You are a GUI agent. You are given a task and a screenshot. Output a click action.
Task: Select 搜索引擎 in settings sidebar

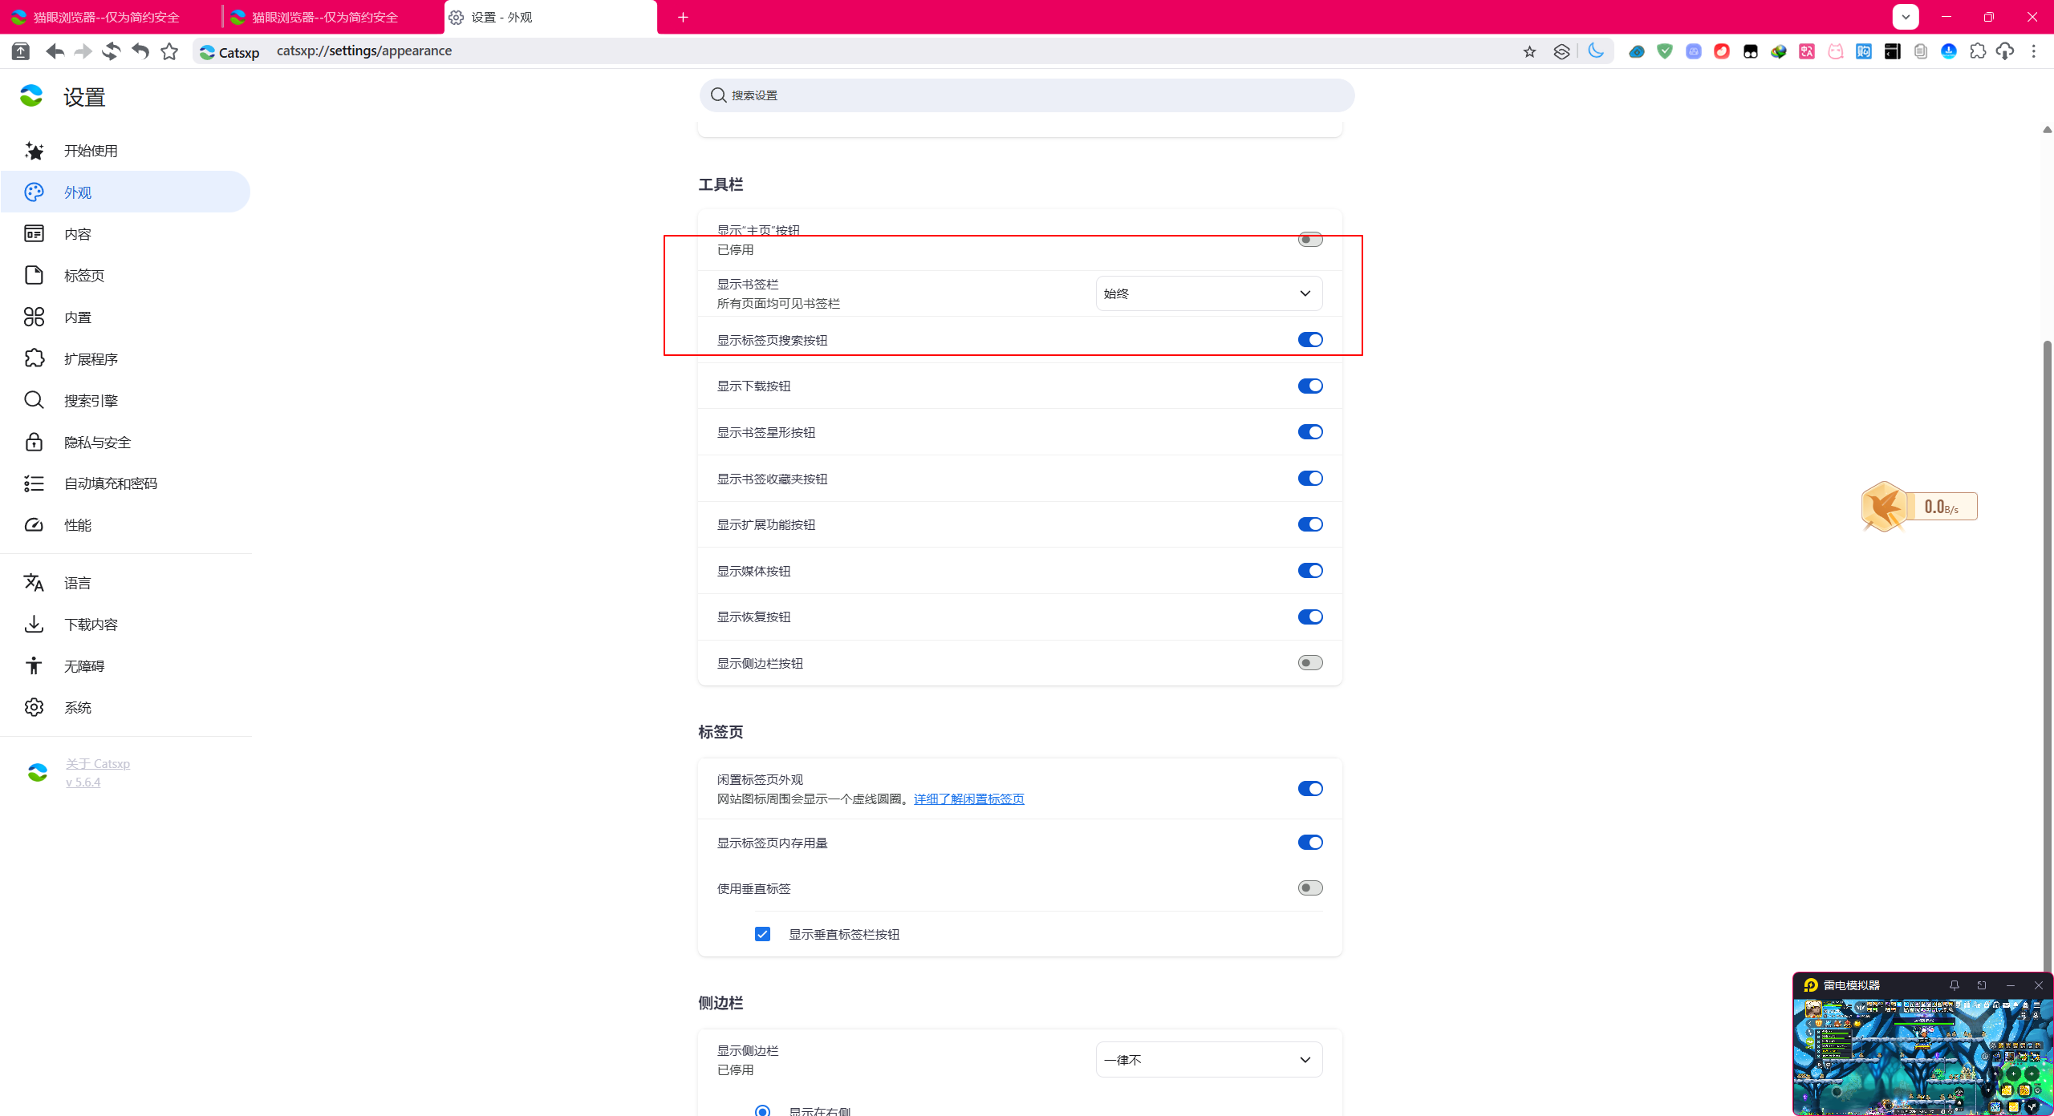tap(126, 401)
